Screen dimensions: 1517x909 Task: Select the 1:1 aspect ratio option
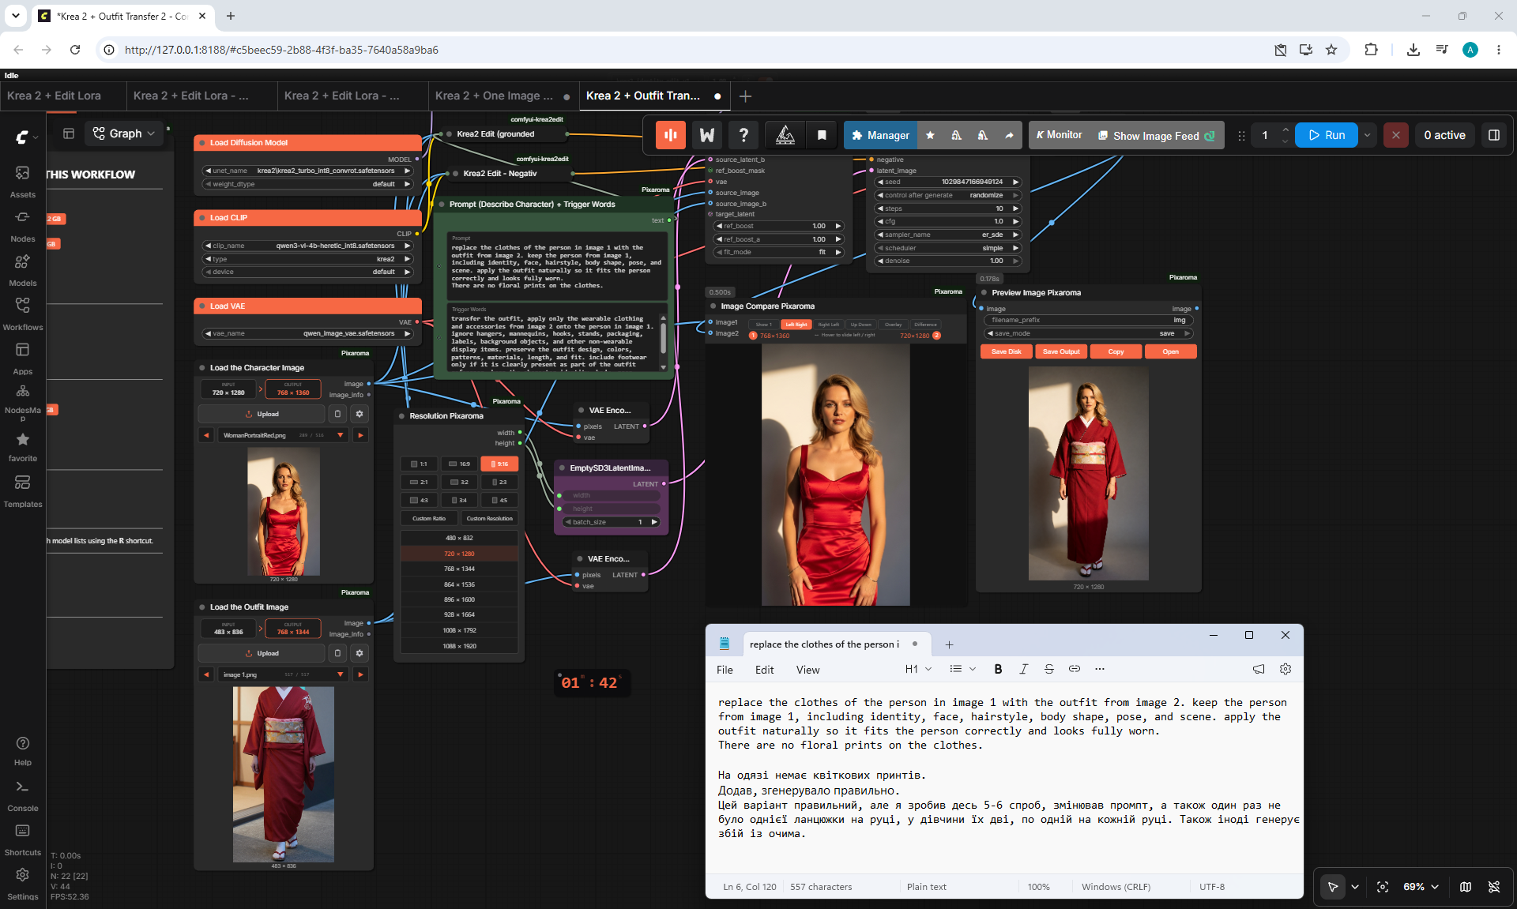[419, 464]
